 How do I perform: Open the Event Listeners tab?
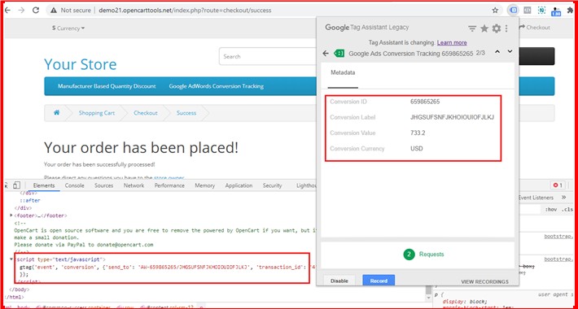coord(536,198)
